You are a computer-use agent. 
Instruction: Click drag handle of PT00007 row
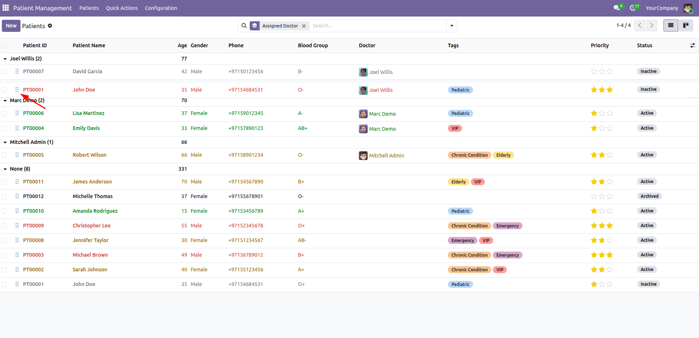coord(17,71)
